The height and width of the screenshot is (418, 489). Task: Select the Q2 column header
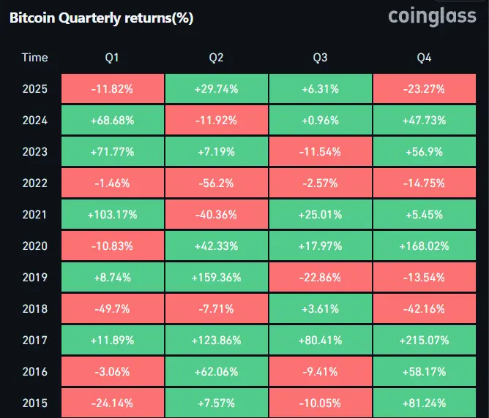pos(217,57)
